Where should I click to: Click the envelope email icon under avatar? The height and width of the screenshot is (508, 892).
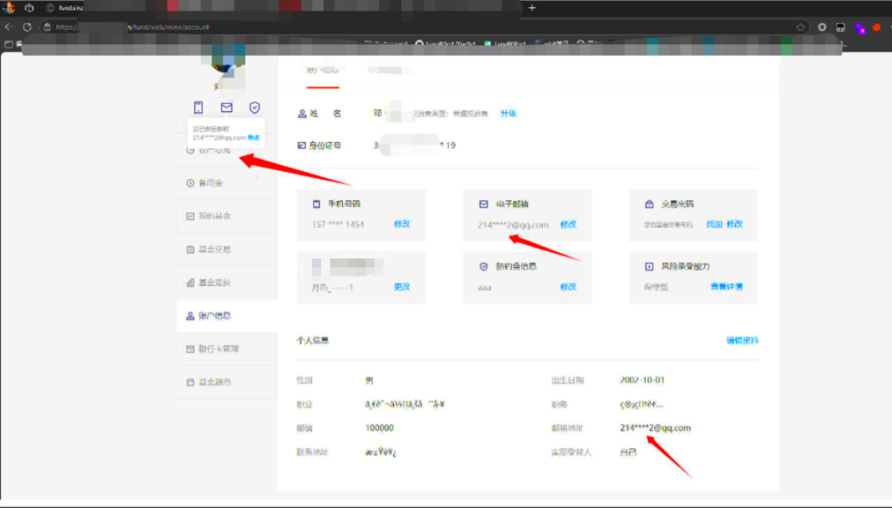click(226, 107)
